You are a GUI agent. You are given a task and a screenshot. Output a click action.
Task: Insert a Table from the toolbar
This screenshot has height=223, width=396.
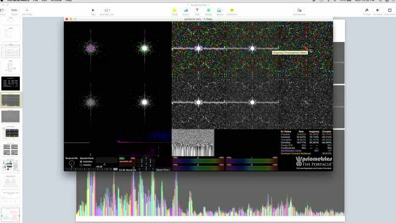point(174,10)
